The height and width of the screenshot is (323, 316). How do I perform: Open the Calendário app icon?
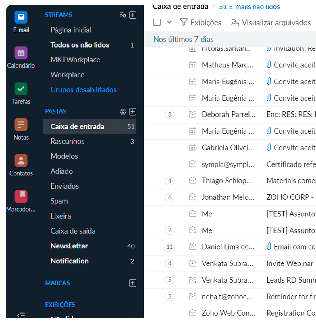coord(21,53)
